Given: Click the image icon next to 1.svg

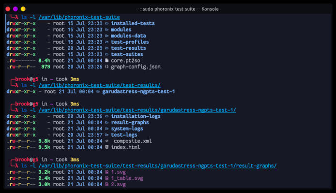Looking at the screenshot, I should pos(107,172).
